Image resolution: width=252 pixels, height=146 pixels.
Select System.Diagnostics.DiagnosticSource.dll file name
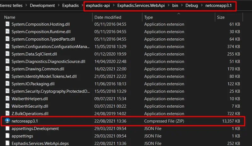point(49,61)
